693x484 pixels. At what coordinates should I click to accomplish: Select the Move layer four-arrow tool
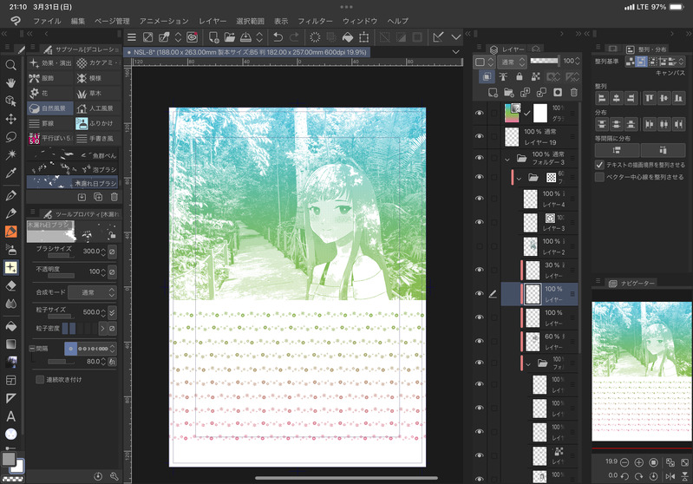pyautogui.click(x=10, y=119)
